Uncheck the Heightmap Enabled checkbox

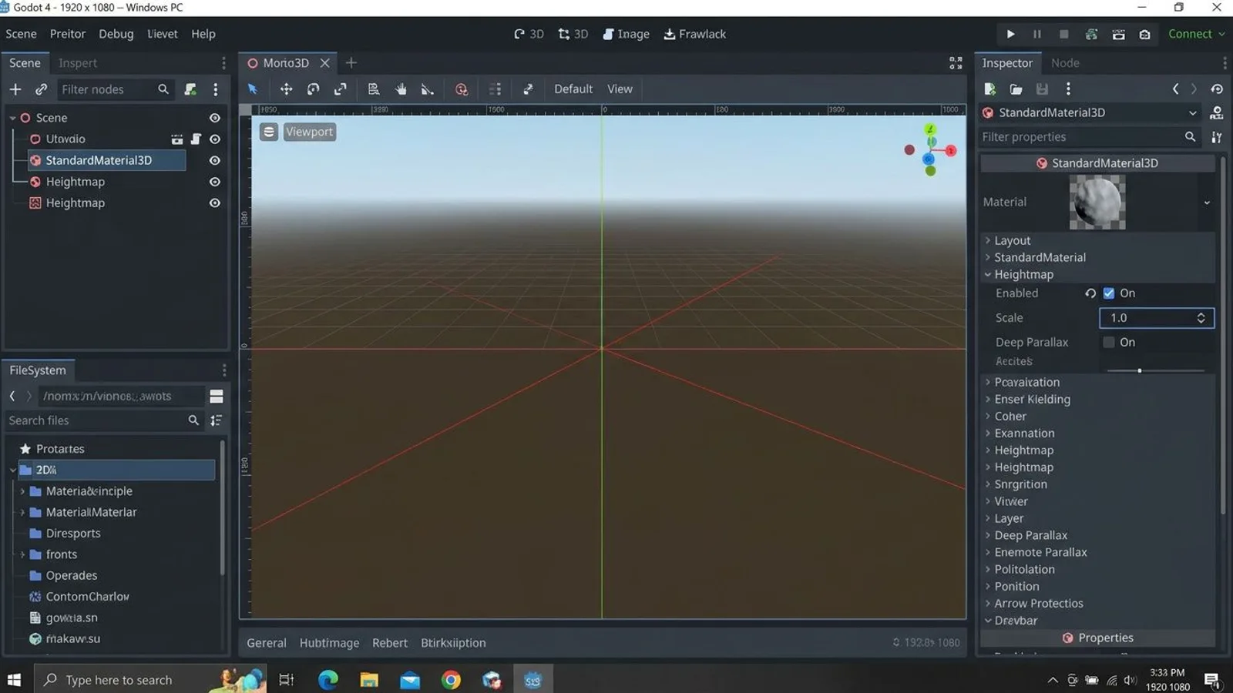1108,293
